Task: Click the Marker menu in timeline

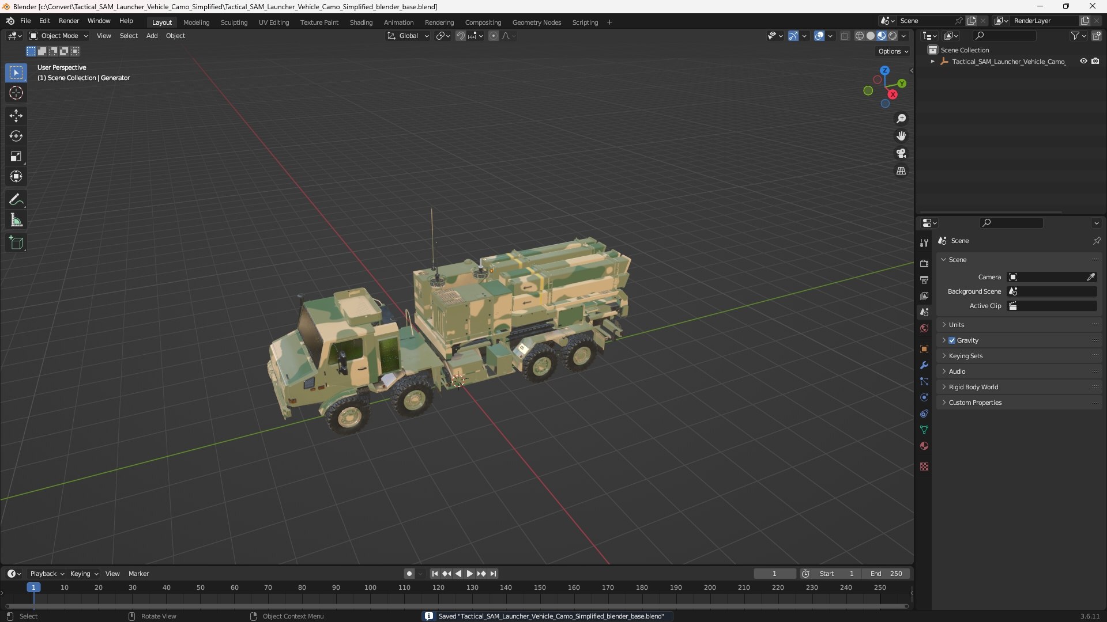Action: pos(138,574)
